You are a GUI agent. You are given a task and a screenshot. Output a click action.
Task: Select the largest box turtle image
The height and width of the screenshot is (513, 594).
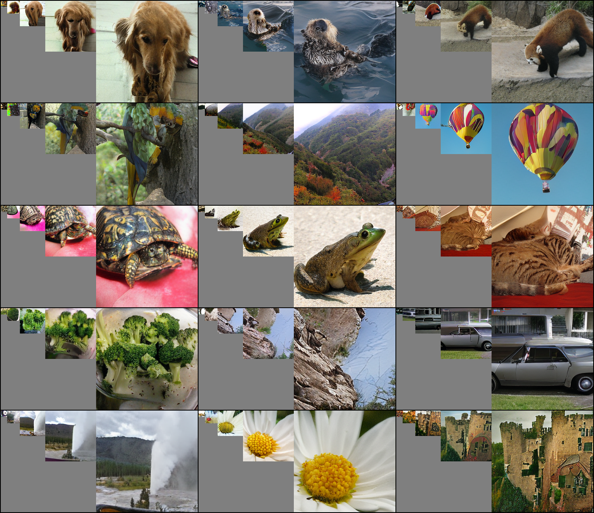point(147,256)
